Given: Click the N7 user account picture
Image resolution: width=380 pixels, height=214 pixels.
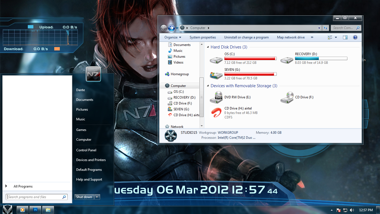Looking at the screenshot, I should coord(93,74).
